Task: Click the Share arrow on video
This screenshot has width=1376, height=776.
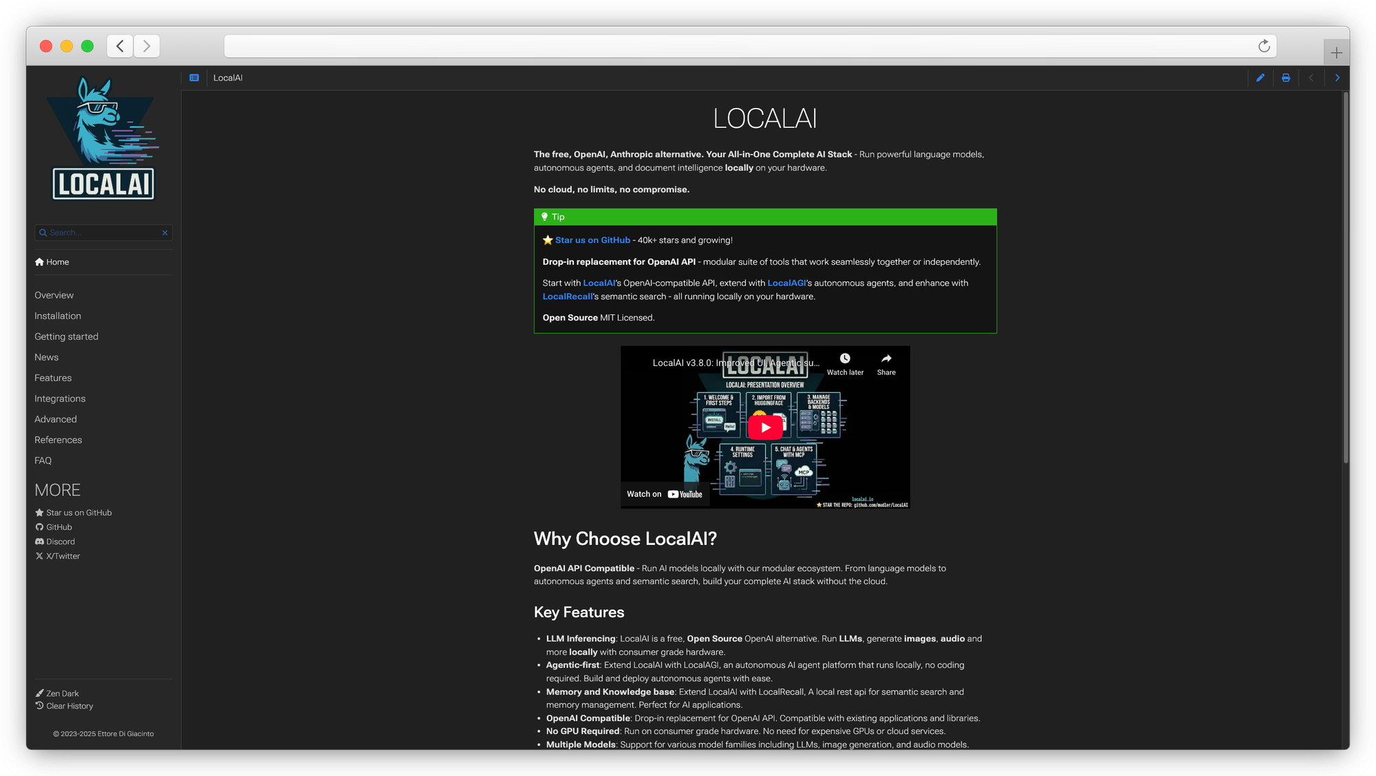Action: (x=886, y=358)
